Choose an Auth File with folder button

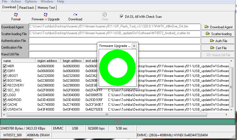(x=219, y=41)
